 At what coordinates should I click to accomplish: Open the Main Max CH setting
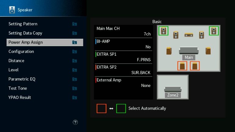pos(123,31)
